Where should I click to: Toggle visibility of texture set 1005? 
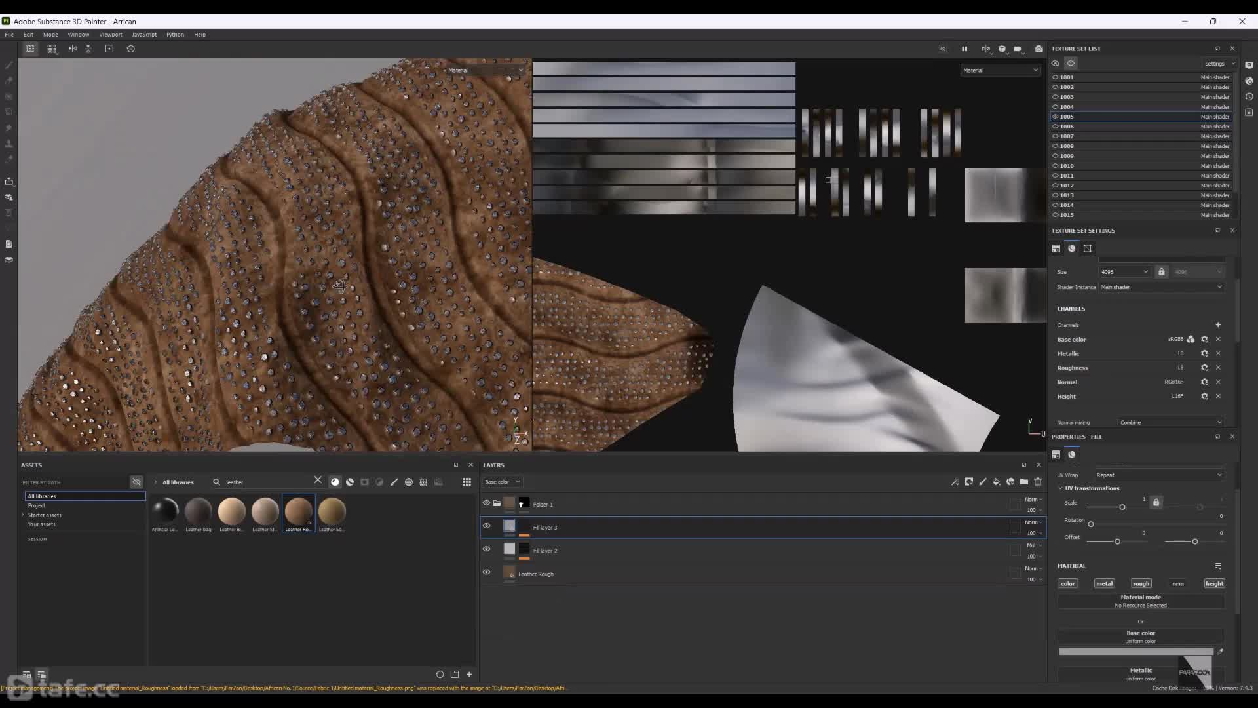coord(1056,116)
